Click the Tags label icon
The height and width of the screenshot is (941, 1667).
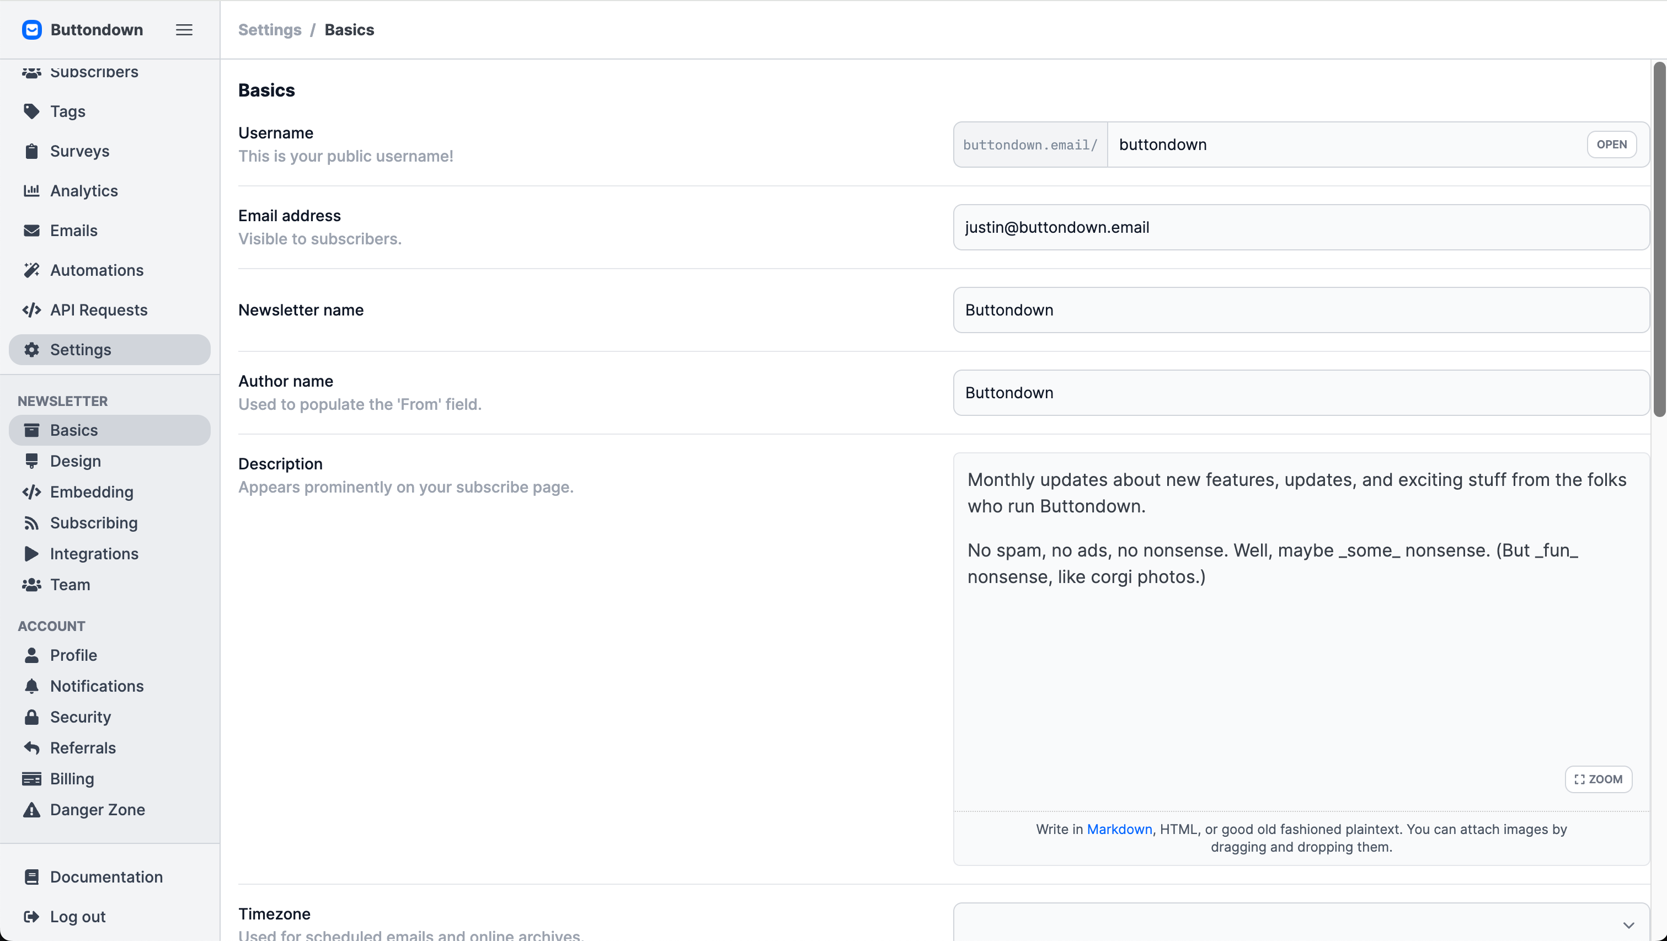[x=31, y=111]
